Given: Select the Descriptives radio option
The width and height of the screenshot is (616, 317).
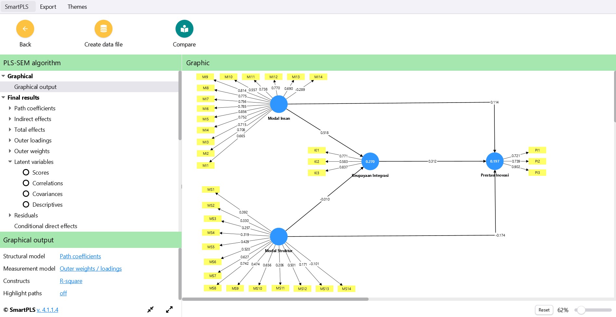Looking at the screenshot, I should 26,204.
